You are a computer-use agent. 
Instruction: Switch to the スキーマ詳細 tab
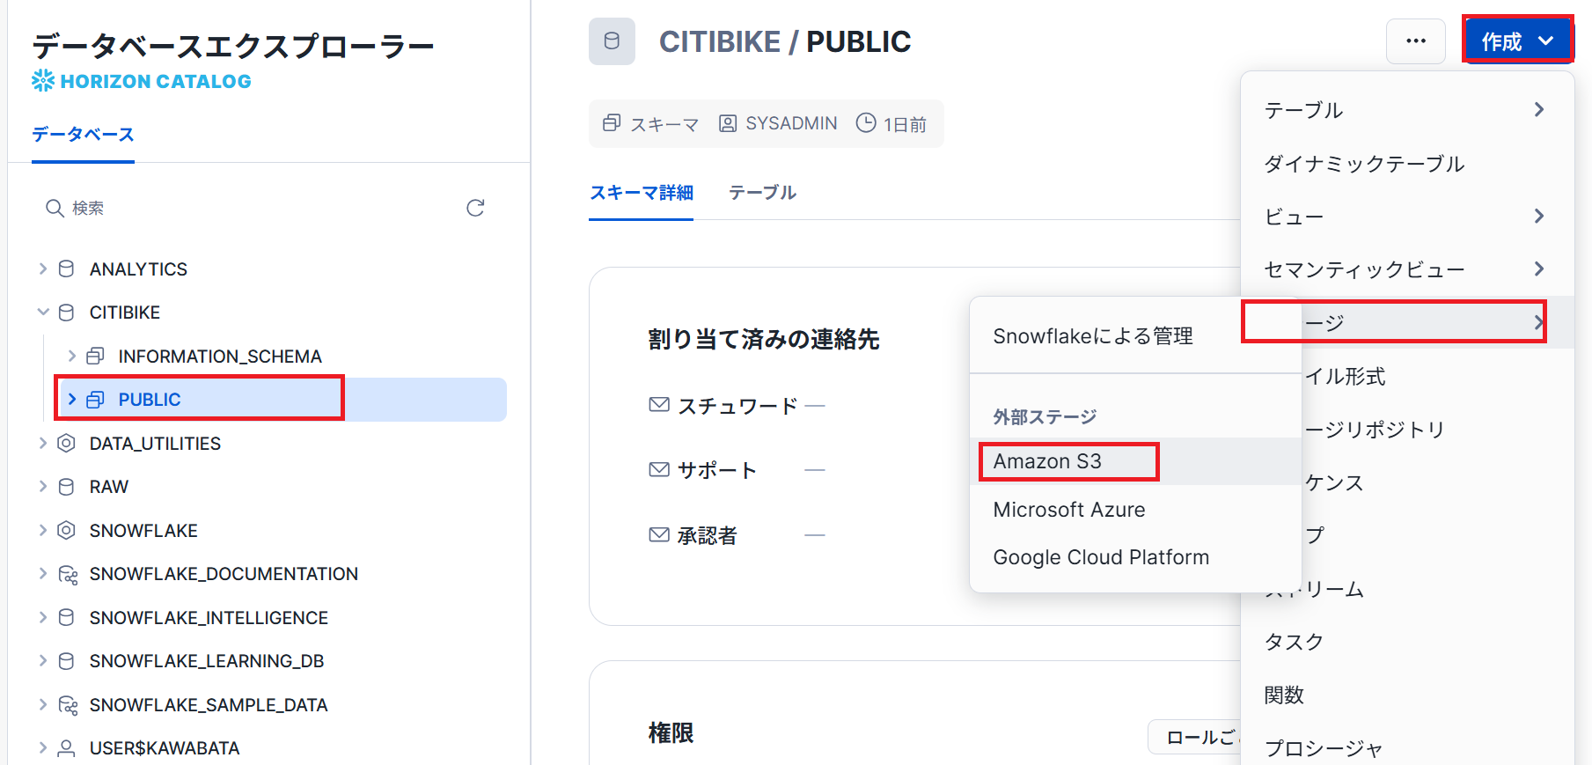pyautogui.click(x=641, y=192)
